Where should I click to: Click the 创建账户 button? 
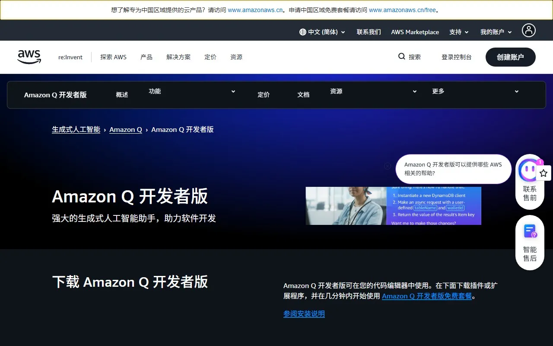tap(510, 57)
